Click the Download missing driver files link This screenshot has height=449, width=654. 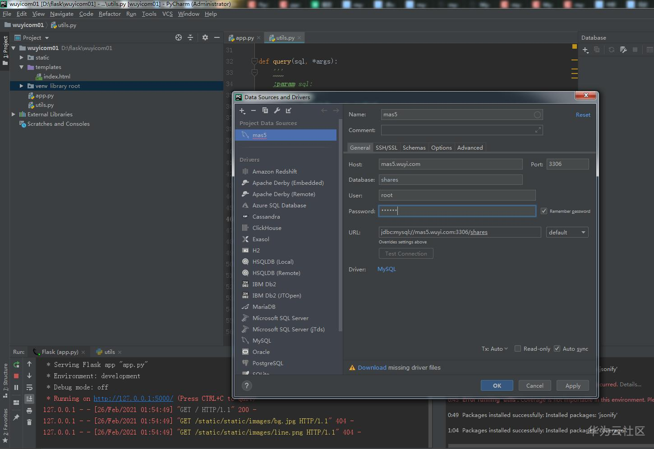[372, 367]
